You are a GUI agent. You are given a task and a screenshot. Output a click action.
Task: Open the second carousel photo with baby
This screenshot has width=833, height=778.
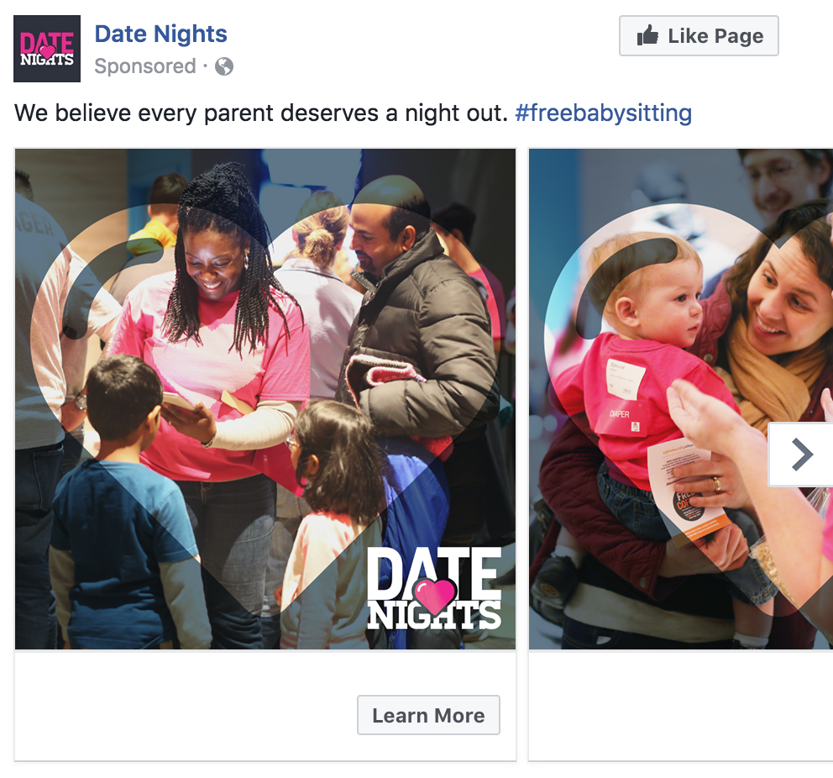(680, 398)
